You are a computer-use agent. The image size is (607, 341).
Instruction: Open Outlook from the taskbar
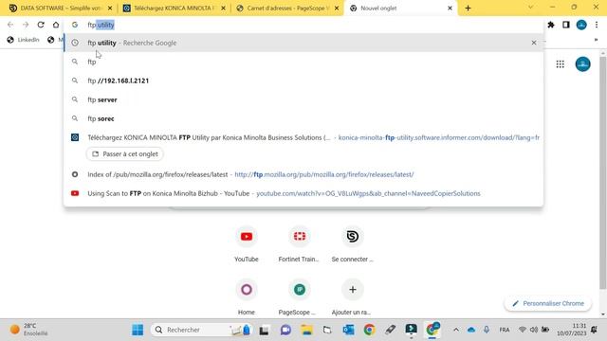tap(348, 330)
